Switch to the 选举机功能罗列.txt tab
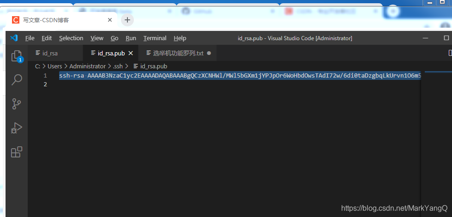This screenshot has height=217, width=452. [178, 53]
